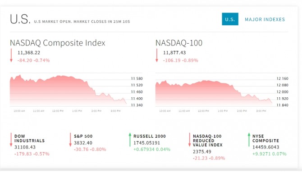Viewport: 302px width, 172px height.
Task: Click the S&P 500 red down arrow
Action: 70,140
